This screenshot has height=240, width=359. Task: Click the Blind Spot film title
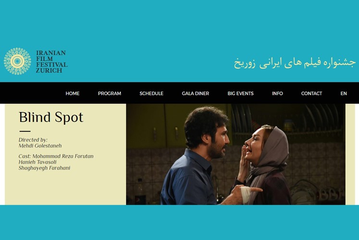coord(51,117)
